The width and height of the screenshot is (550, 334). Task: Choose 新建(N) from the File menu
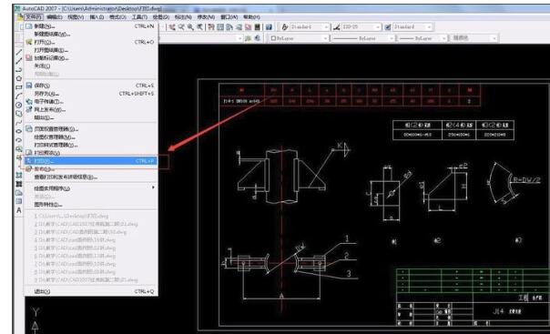tap(90, 26)
